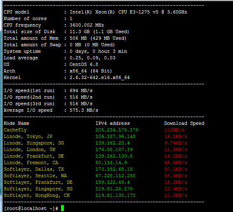The image size is (233, 212).
Task: Click IP address 205.234.175.175
Action: (117, 130)
